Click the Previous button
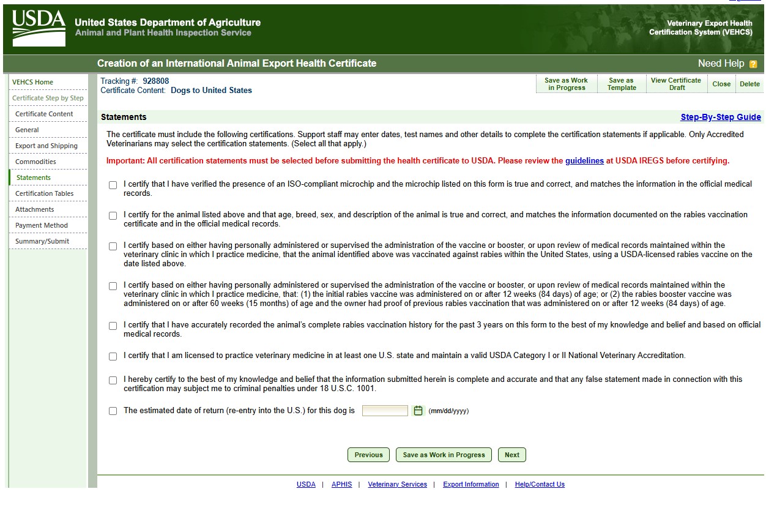 (x=368, y=455)
